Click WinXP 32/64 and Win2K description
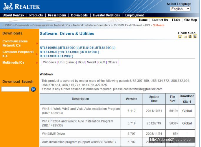The width and height of the screenshot is (201, 147). 78,123
